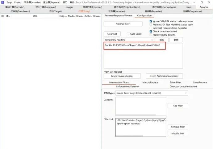Open the User options tab
This screenshot has height=149, width=213.
pyautogui.click(x=164, y=7)
